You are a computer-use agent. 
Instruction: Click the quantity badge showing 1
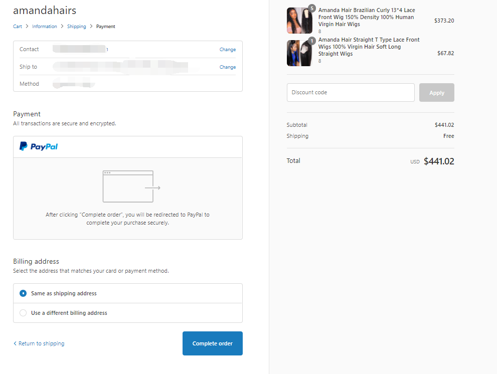pyautogui.click(x=312, y=41)
